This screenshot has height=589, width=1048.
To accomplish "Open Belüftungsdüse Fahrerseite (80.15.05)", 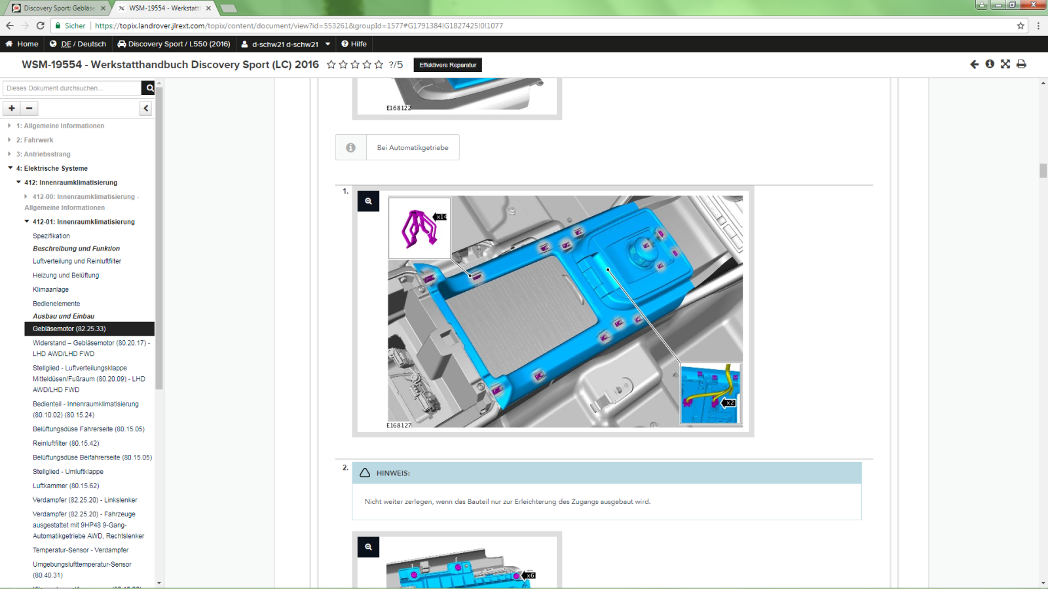I will pos(88,429).
